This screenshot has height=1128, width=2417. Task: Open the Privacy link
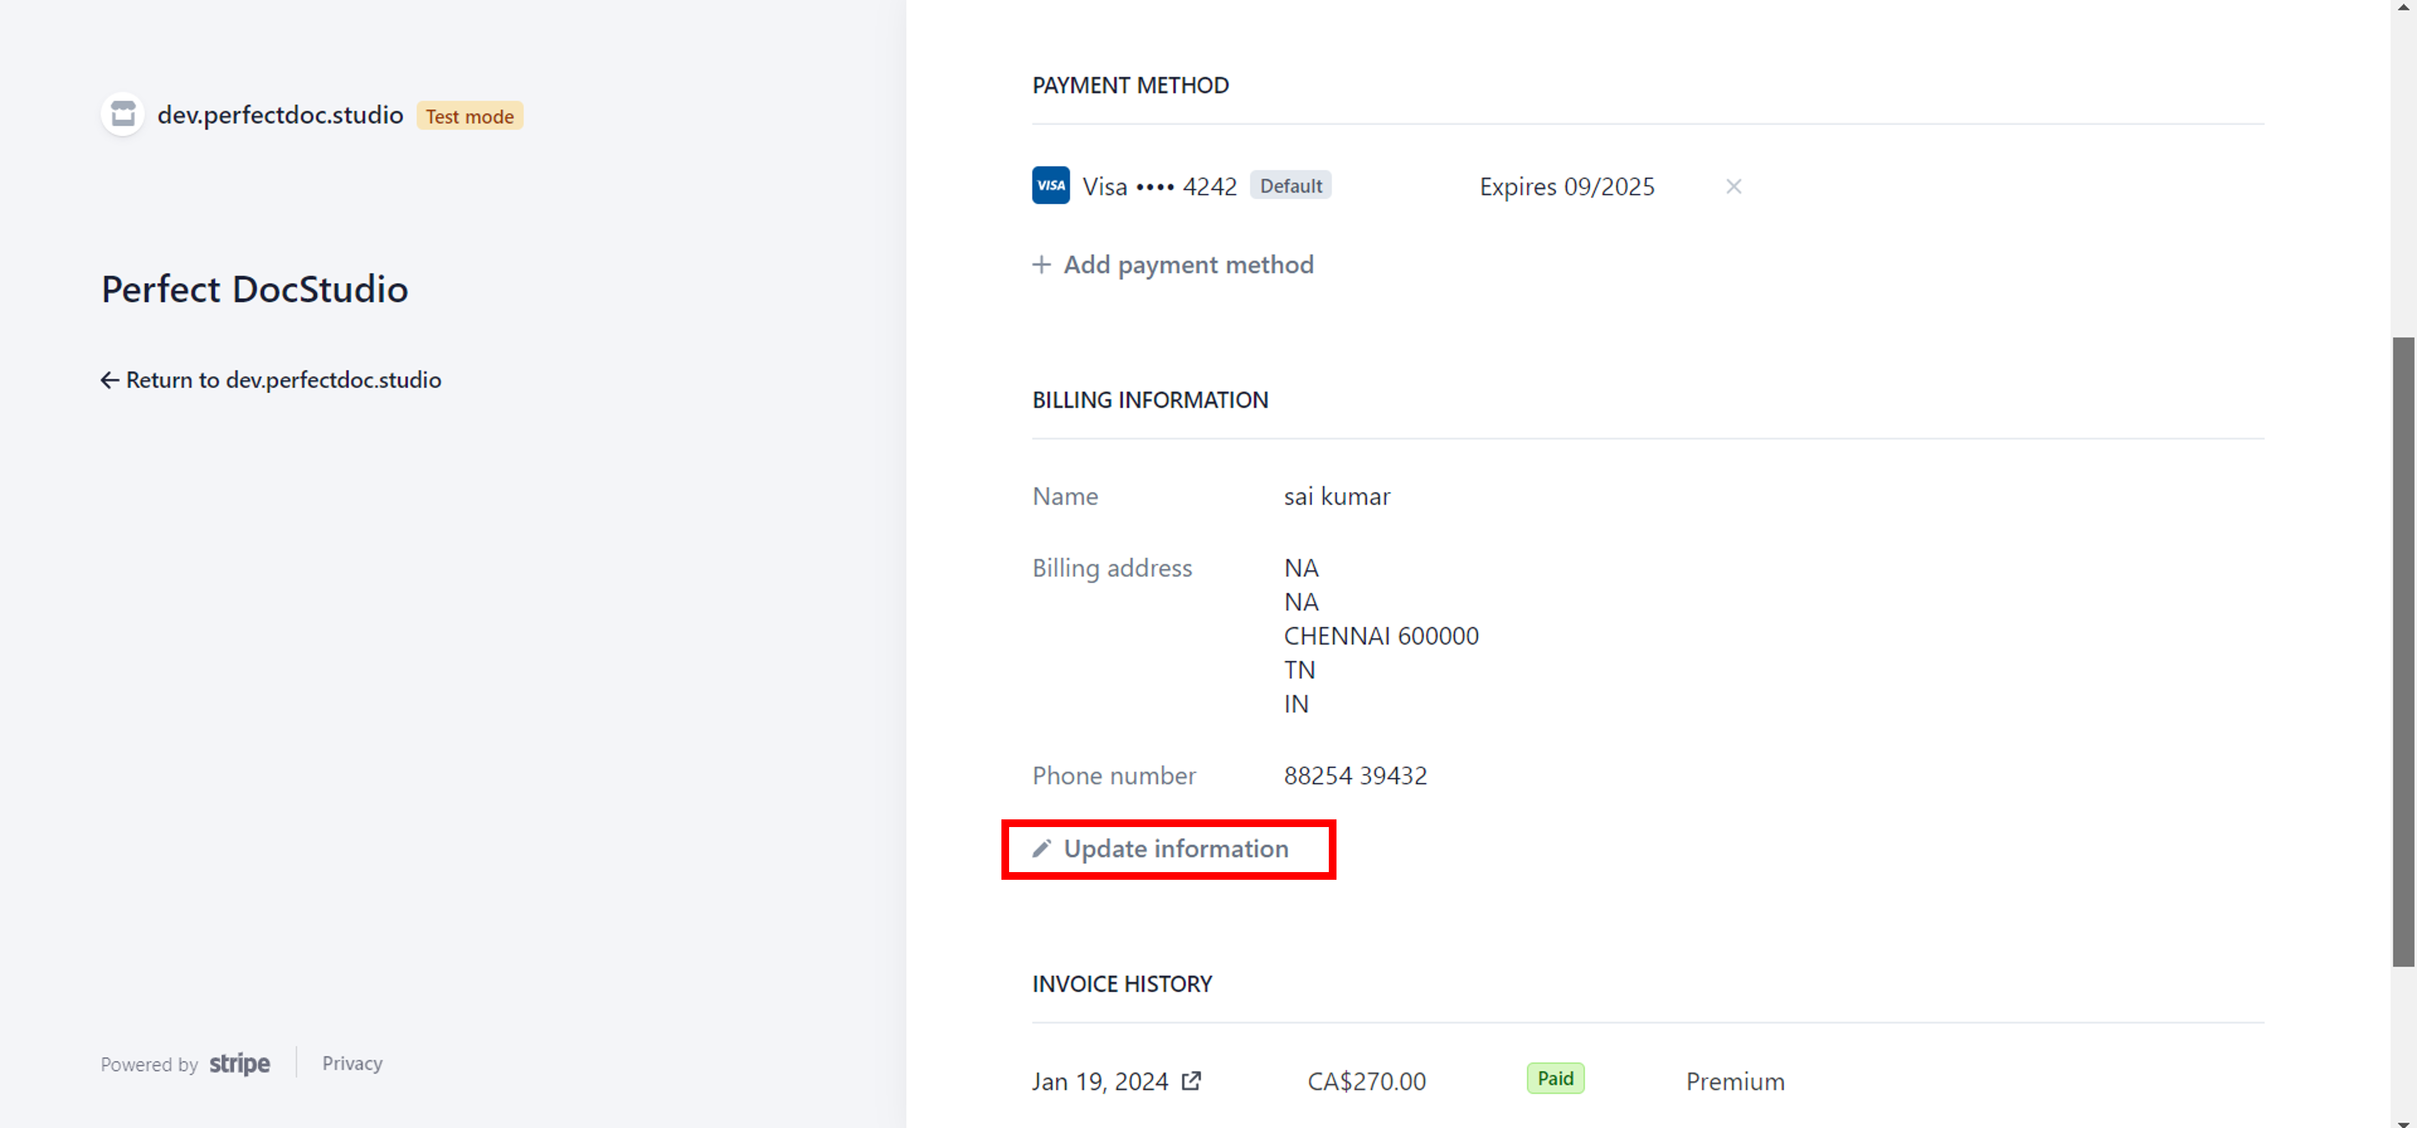click(x=352, y=1063)
